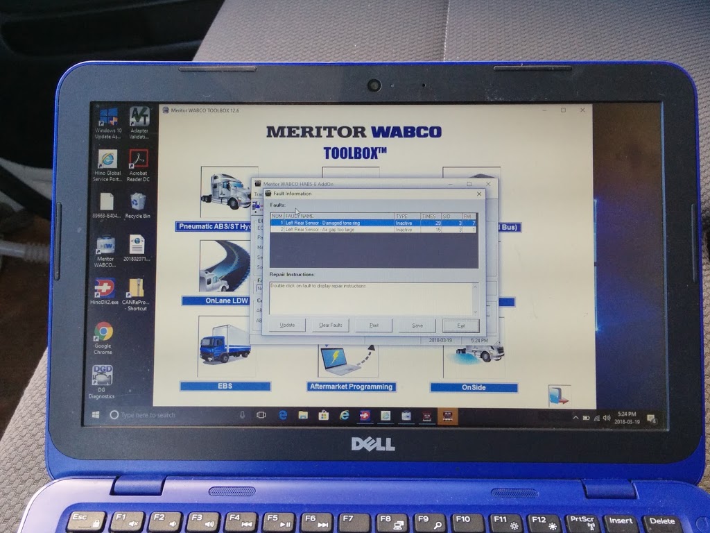This screenshot has width=710, height=533.
Task: Click the FAULT NAME column header
Action: (x=339, y=217)
